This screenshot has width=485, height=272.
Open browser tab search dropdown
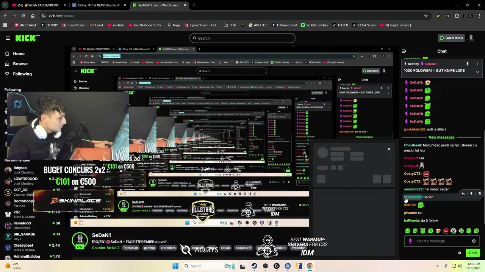click(x=5, y=5)
